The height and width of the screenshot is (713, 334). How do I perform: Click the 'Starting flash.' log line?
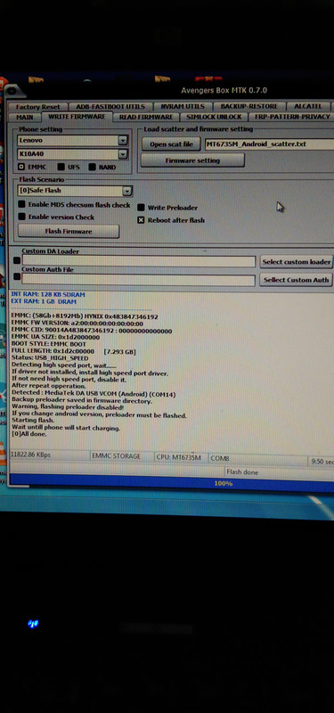click(x=33, y=422)
